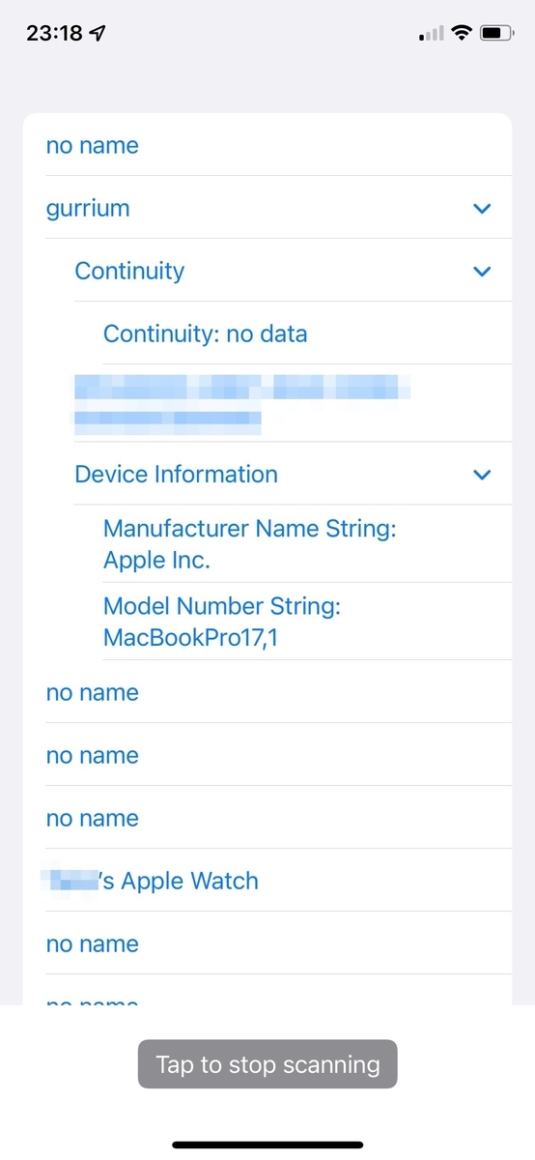Tap the location arrow icon near time
The height and width of the screenshot is (1160, 535).
pos(98,33)
